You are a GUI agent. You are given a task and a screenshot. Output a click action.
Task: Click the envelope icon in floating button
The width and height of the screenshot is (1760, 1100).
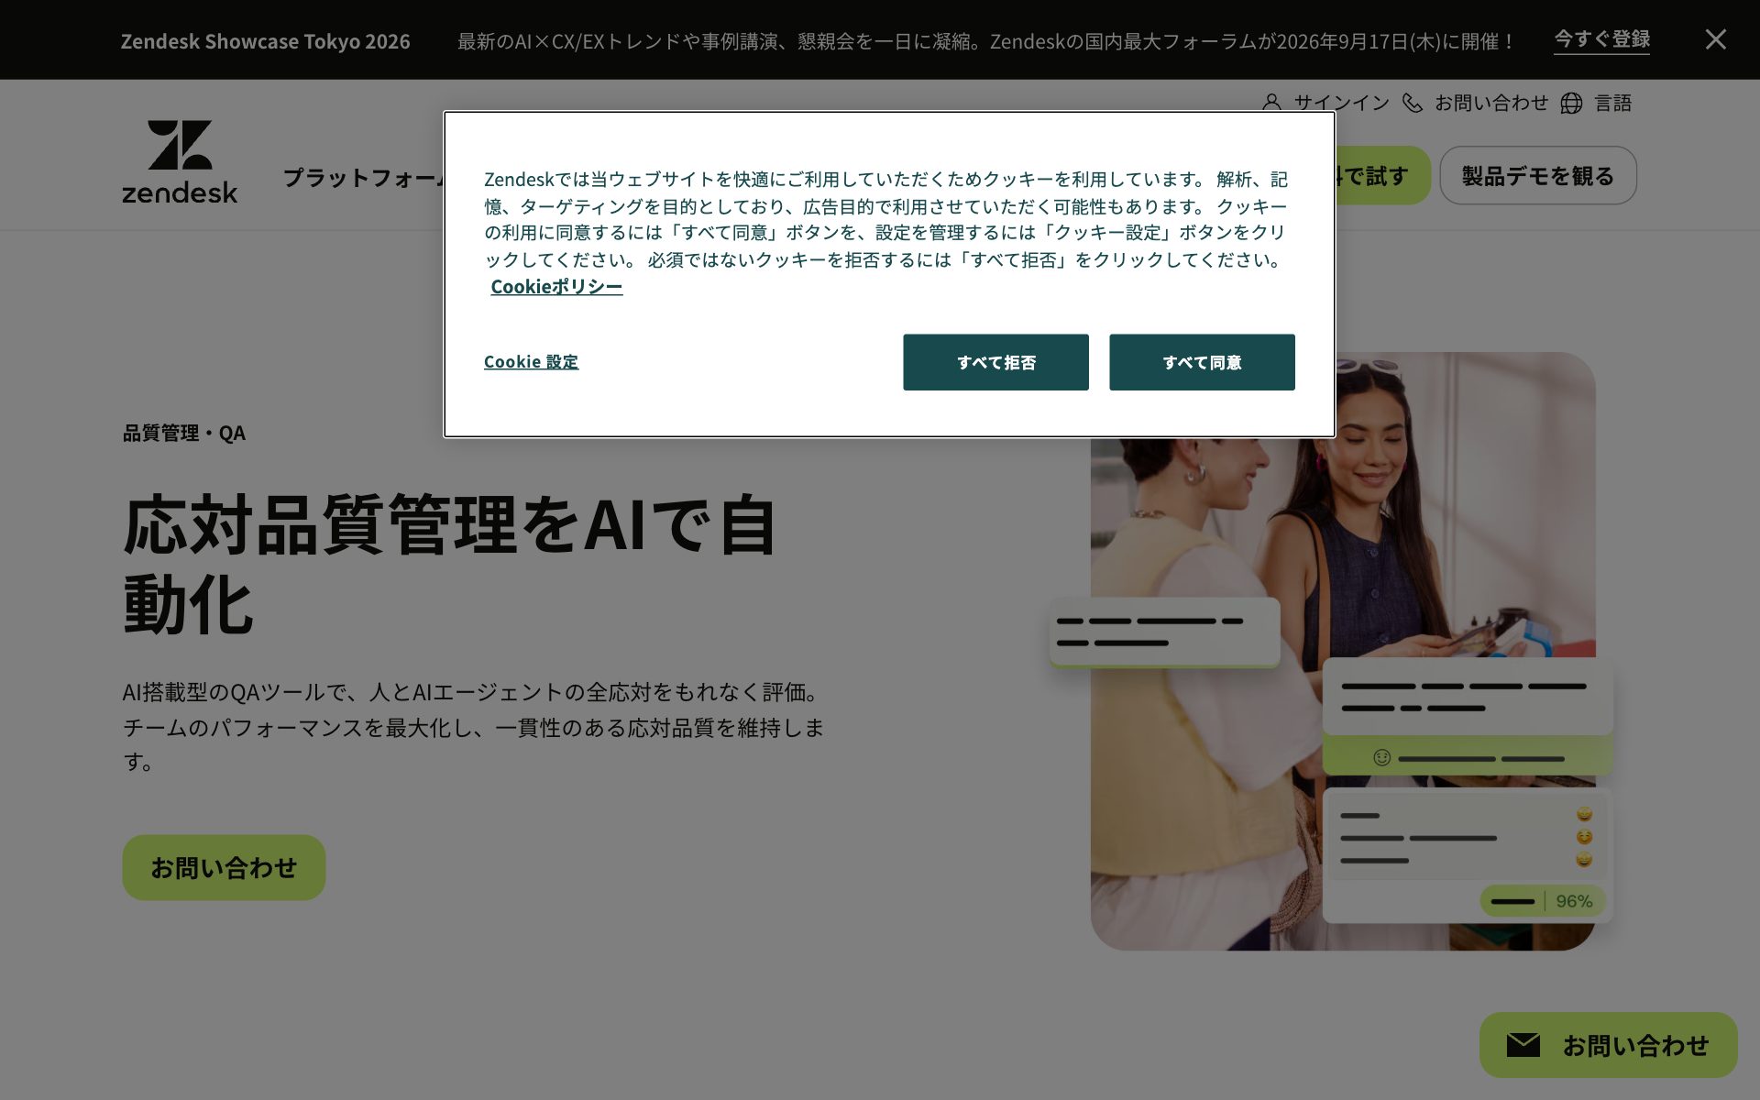click(x=1523, y=1044)
